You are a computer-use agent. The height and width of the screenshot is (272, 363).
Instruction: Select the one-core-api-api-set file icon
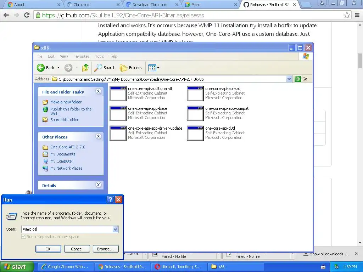(x=195, y=93)
